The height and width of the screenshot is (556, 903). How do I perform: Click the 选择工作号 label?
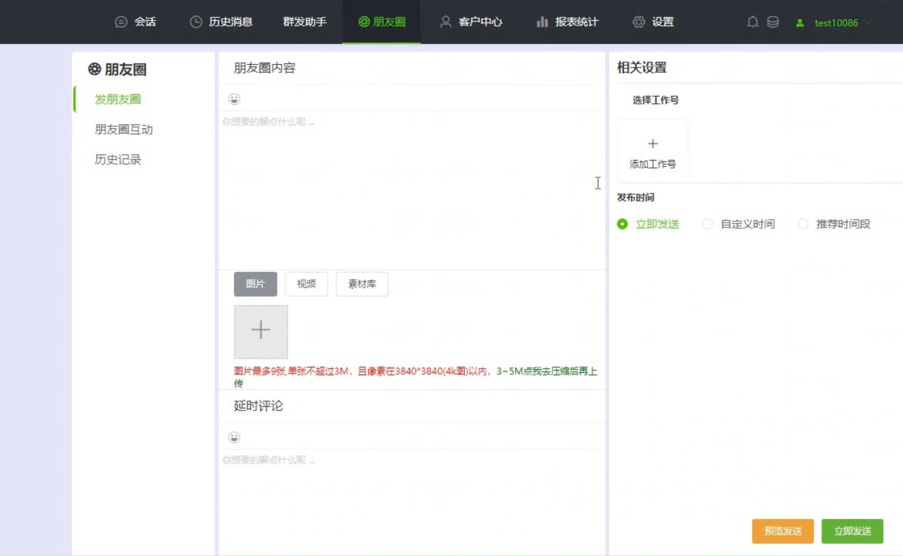tap(655, 100)
